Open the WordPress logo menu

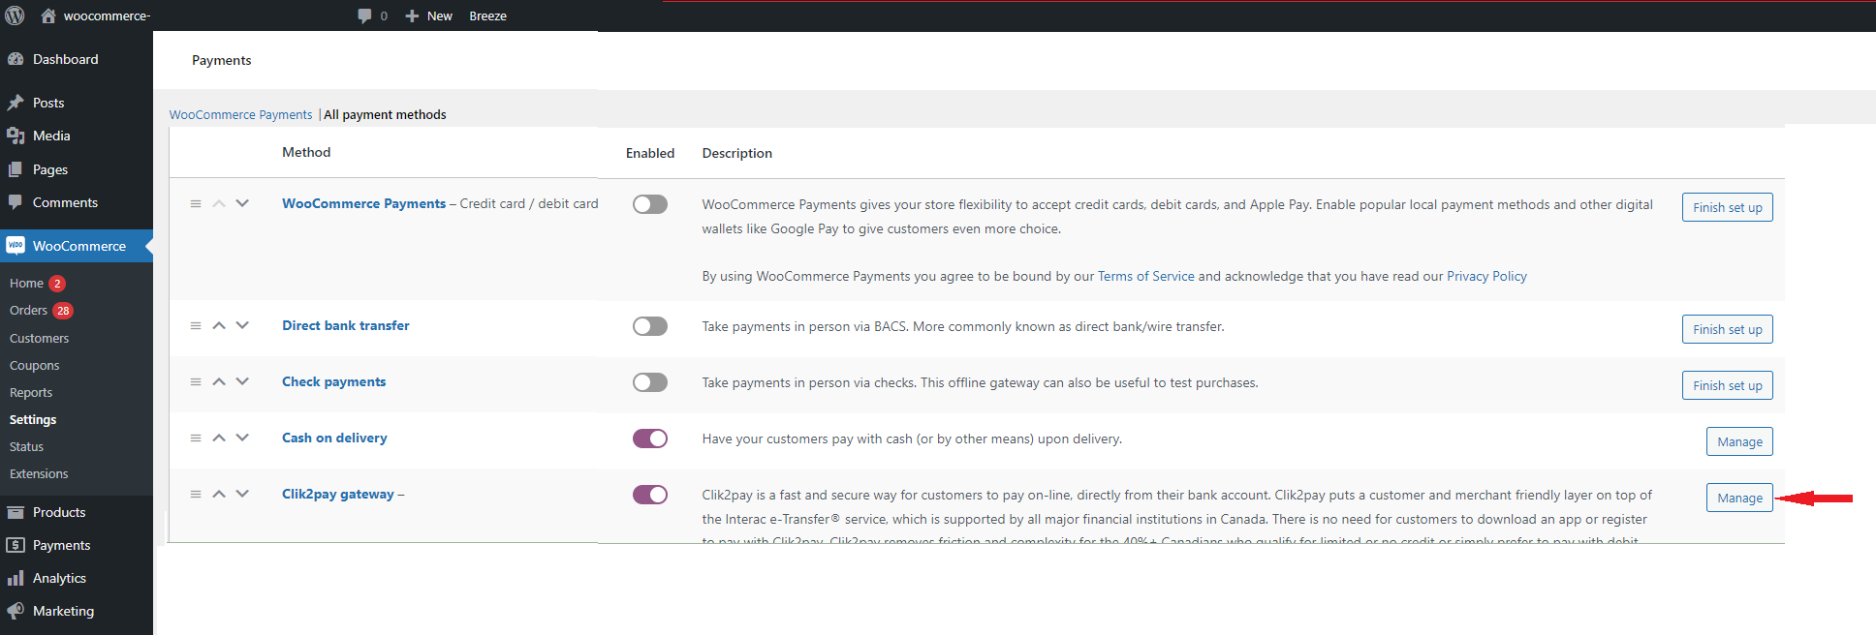pos(15,15)
